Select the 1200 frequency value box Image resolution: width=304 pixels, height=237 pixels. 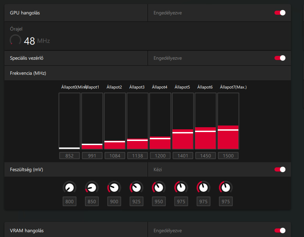point(160,156)
